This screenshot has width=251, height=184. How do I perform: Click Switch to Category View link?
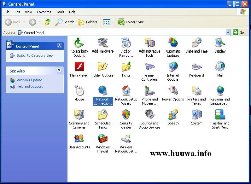click(35, 55)
